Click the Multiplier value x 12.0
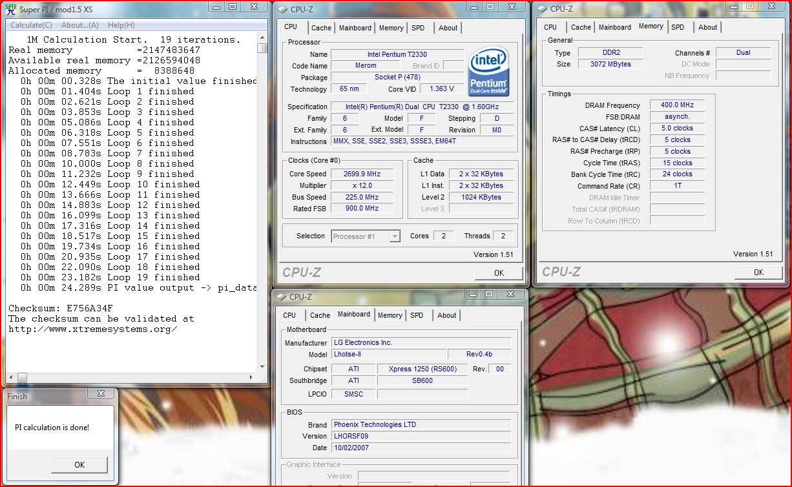792x487 pixels. tap(362, 185)
